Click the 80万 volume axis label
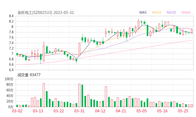Image resolution: width=196 pixels, height=117 pixels. [10, 85]
